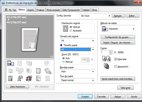Confirm settings with Aceptar
This screenshot has height=102, width=142.
click(85, 97)
